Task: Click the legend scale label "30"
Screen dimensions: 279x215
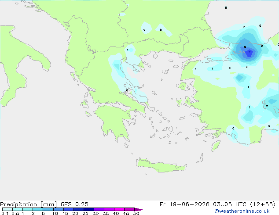Action: click(95, 213)
